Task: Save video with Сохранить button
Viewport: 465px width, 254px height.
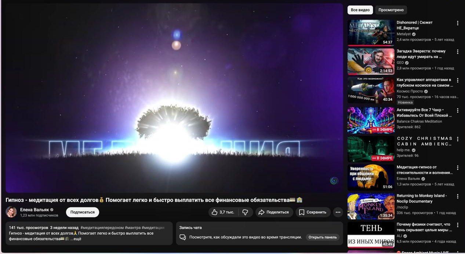Action: point(313,212)
